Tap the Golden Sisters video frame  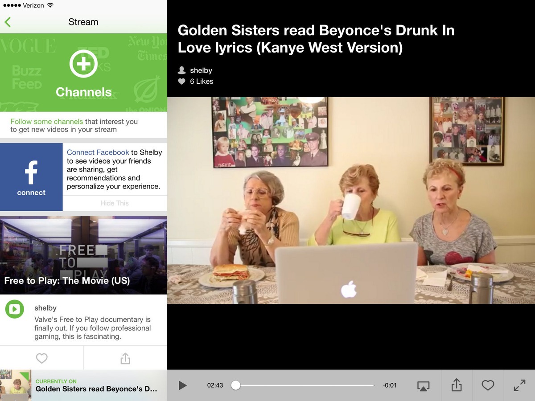(351, 200)
